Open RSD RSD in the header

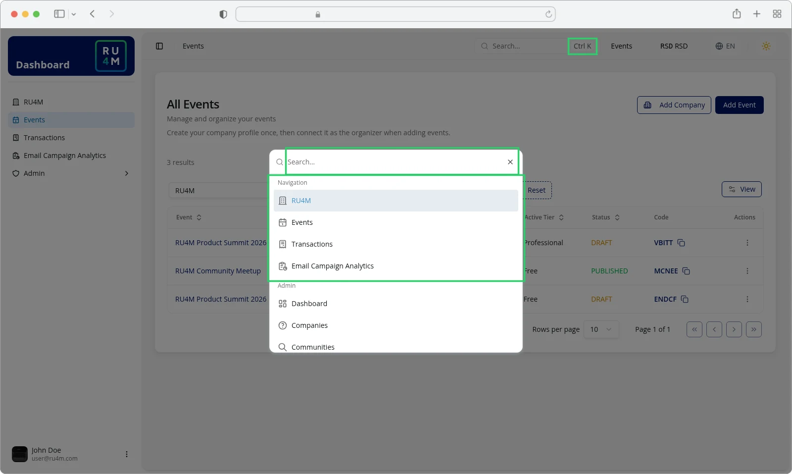point(674,46)
